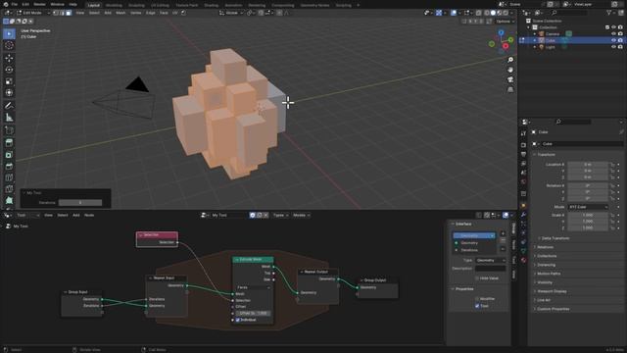The image size is (627, 353).
Task: Click the Selection node header
Action: [157, 235]
